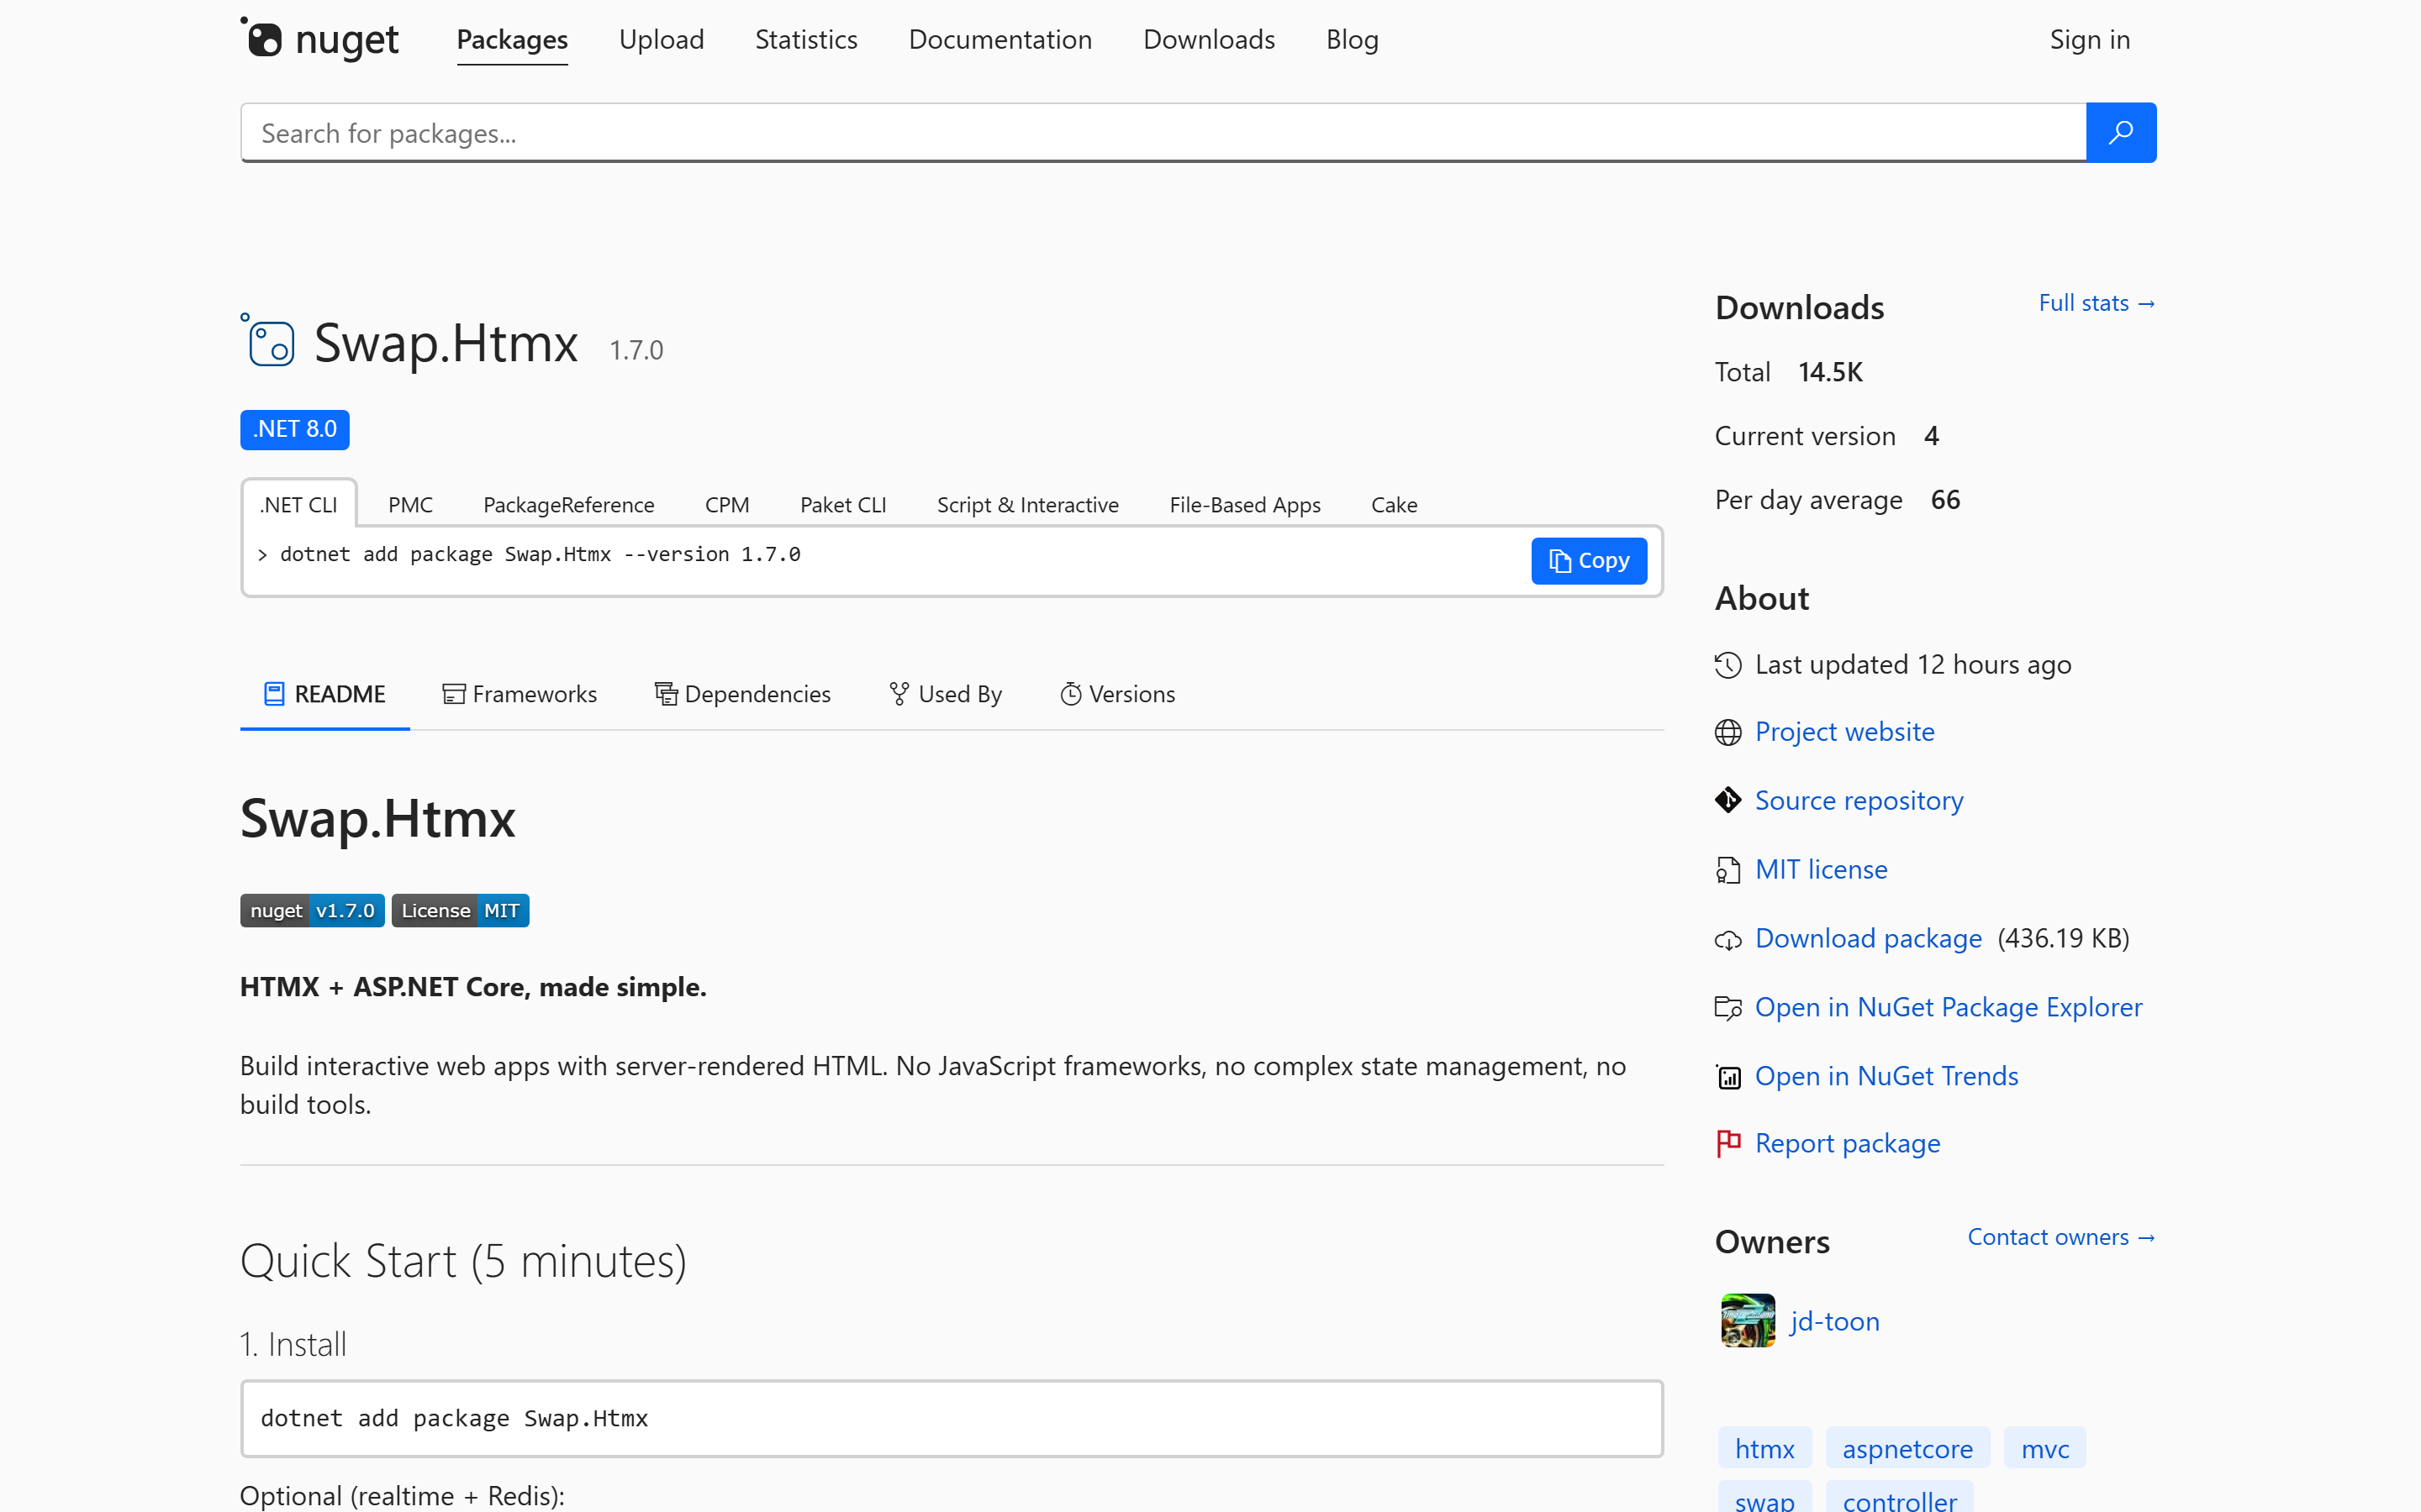Open the File-Based Apps tab
The width and height of the screenshot is (2421, 1512).
1244,504
